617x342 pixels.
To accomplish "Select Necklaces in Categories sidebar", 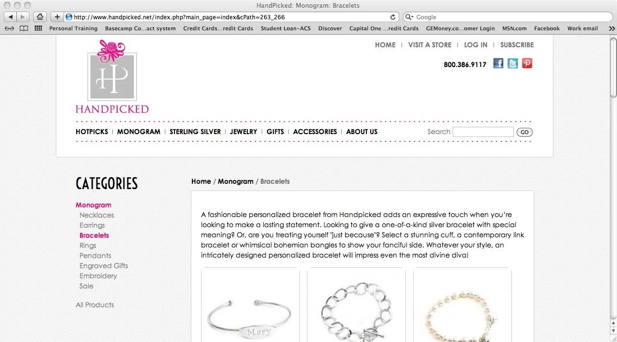I will [x=97, y=215].
